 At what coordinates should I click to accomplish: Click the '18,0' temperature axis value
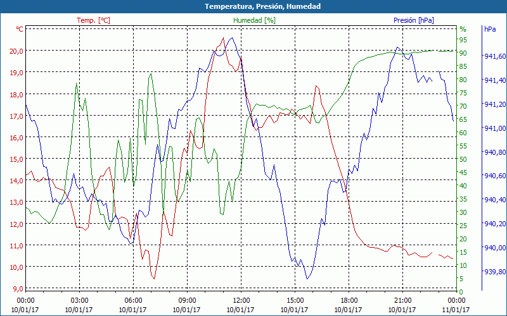17,95
